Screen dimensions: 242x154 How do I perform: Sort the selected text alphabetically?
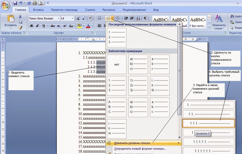[x=138, y=18]
